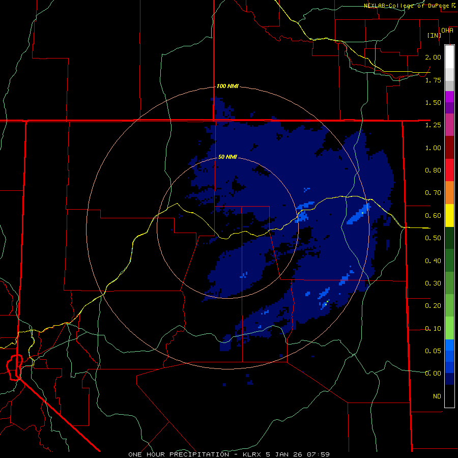458x458 pixels.
Task: Click the 1.50 legend value
Action: [433, 102]
